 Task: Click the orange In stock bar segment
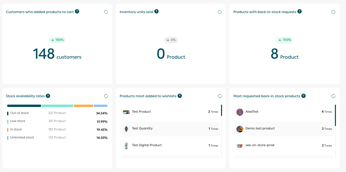point(83,106)
